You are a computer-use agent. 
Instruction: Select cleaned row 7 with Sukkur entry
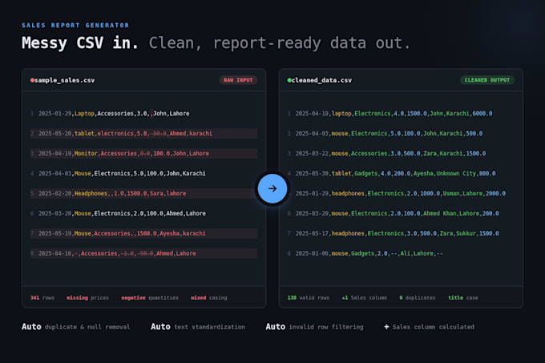pos(401,233)
